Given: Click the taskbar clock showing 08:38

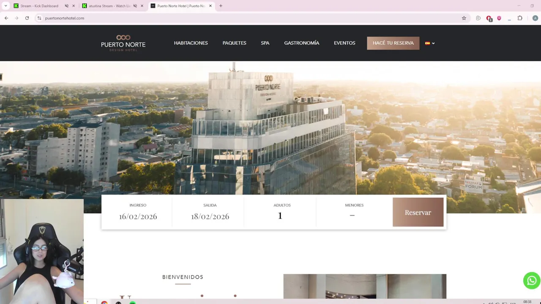Looking at the screenshot, I should pos(527,302).
